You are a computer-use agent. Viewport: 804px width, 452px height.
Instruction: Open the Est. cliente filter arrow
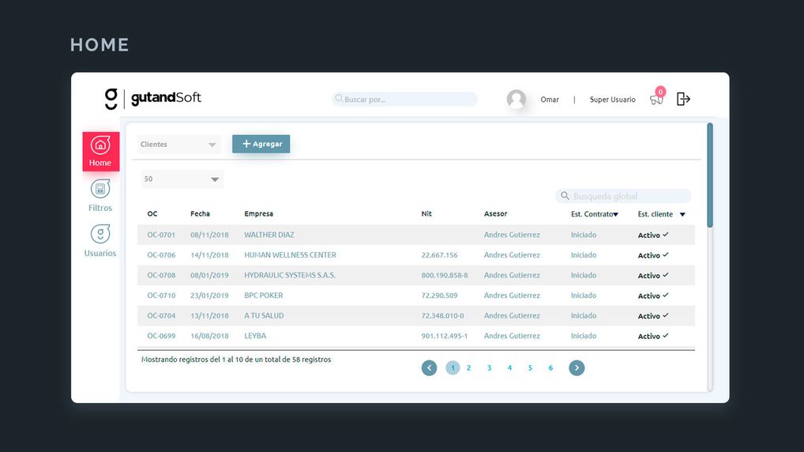tap(682, 214)
